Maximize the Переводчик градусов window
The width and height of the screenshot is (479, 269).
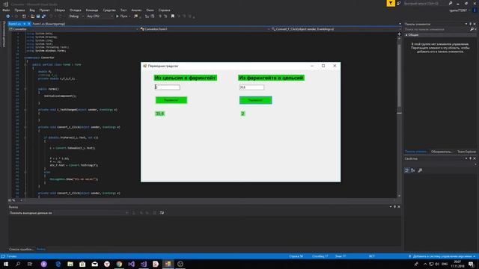point(323,66)
